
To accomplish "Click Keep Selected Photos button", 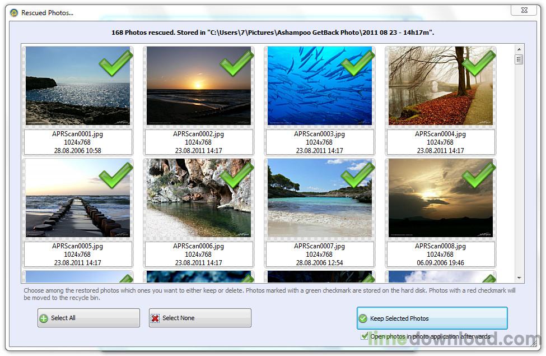I will coord(432,318).
